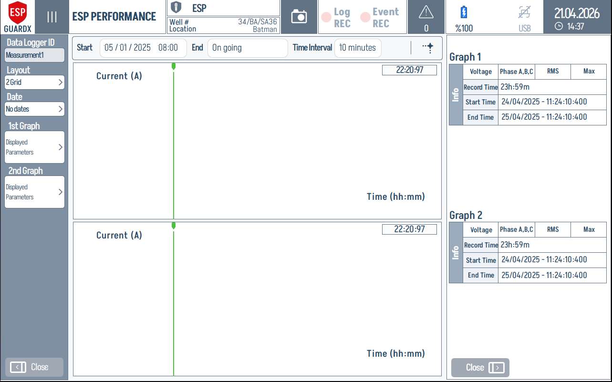Expand the Date No dates dropdown
Screen dimensions: 612x382
[34, 109]
